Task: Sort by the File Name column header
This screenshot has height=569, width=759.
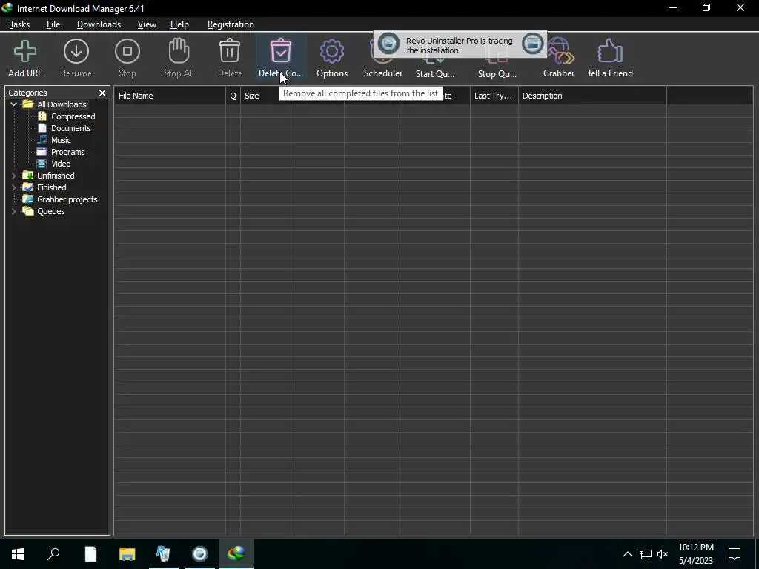Action: [x=170, y=96]
